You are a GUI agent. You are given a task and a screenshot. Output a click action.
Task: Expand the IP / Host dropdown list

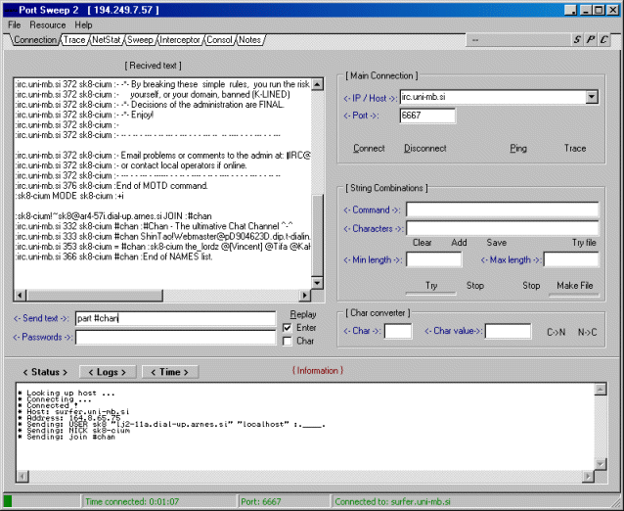point(591,97)
